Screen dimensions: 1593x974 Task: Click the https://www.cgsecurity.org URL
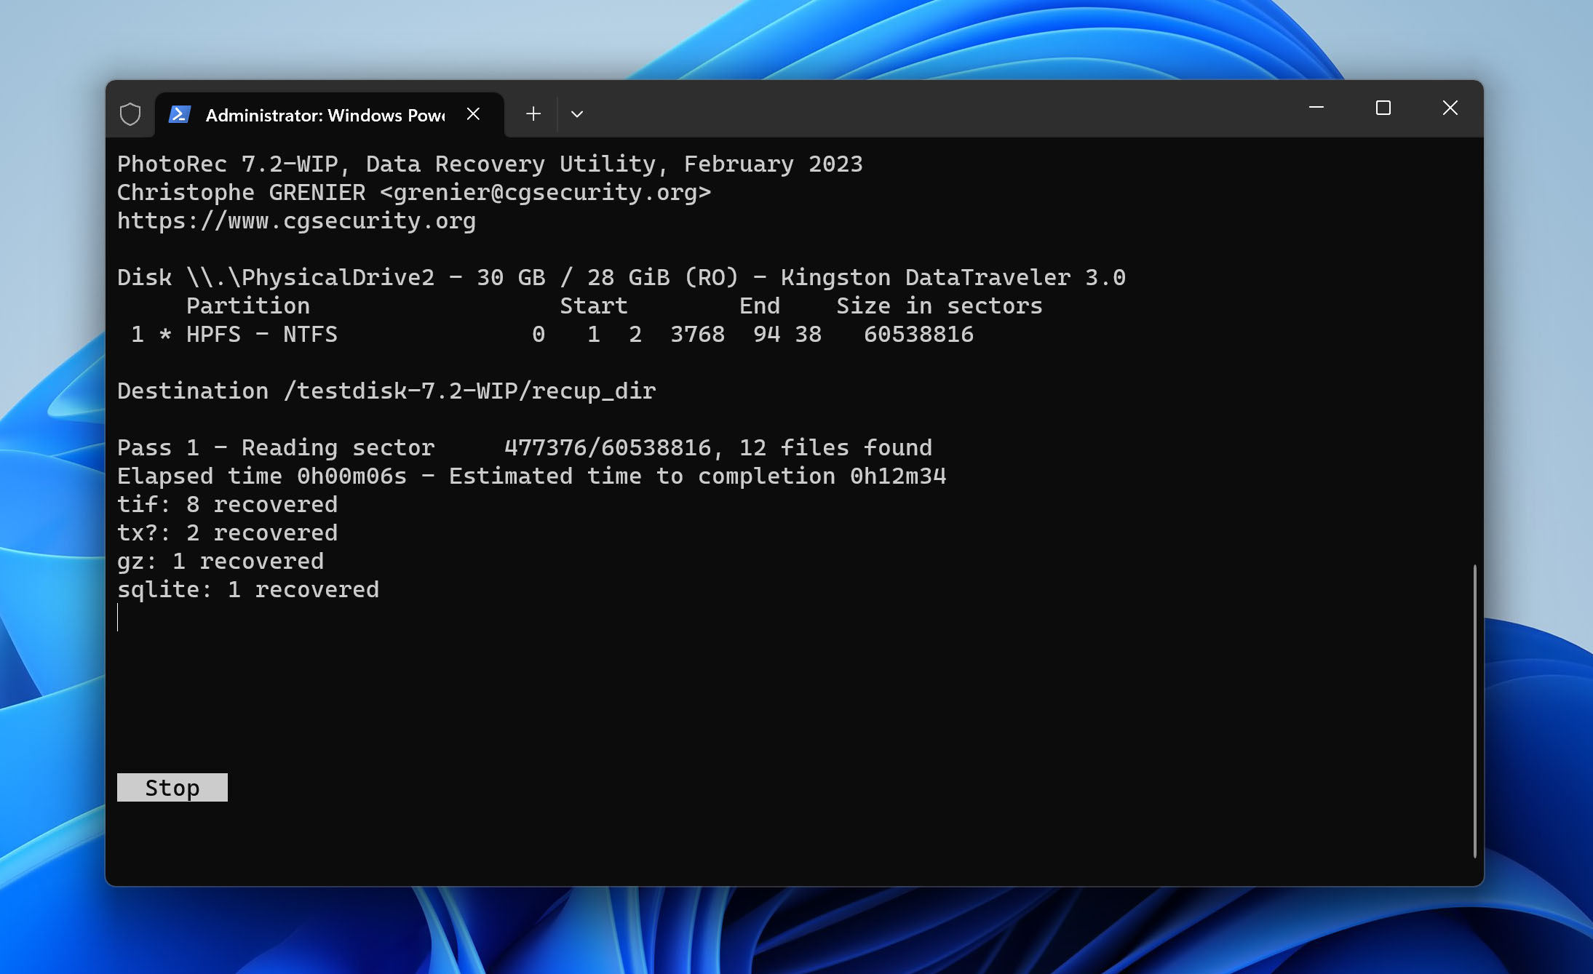tap(296, 221)
